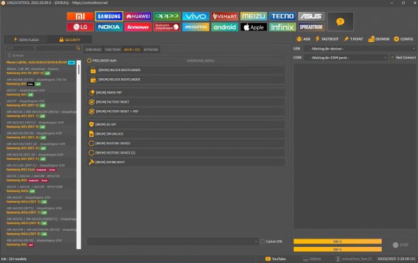Image resolution: width=418 pixels, height=263 pixels.
Task: Open the DevMgr device manager
Action: [x=379, y=39]
